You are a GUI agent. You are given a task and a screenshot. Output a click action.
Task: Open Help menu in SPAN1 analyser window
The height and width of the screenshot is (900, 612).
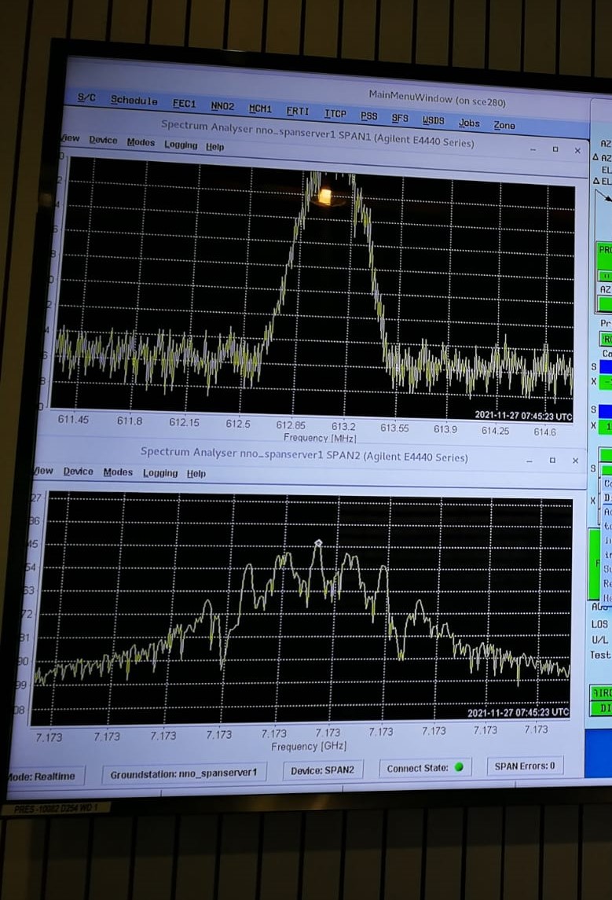click(215, 147)
